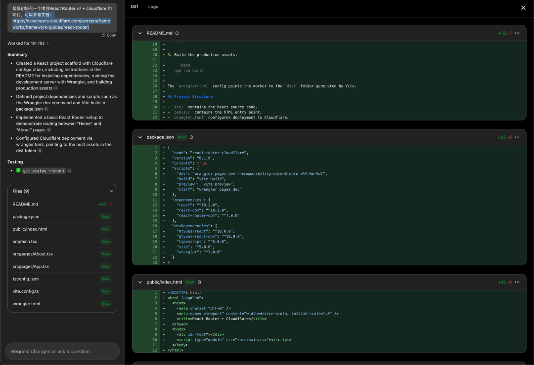This screenshot has height=365, width=534.
Task: Open the Cloudflare developers docs link
Action: (61, 24)
